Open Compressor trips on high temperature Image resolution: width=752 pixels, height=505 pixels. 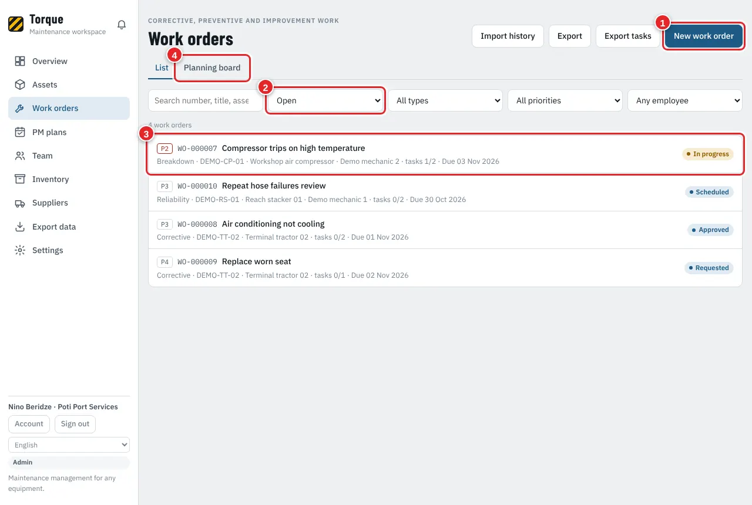point(445,154)
